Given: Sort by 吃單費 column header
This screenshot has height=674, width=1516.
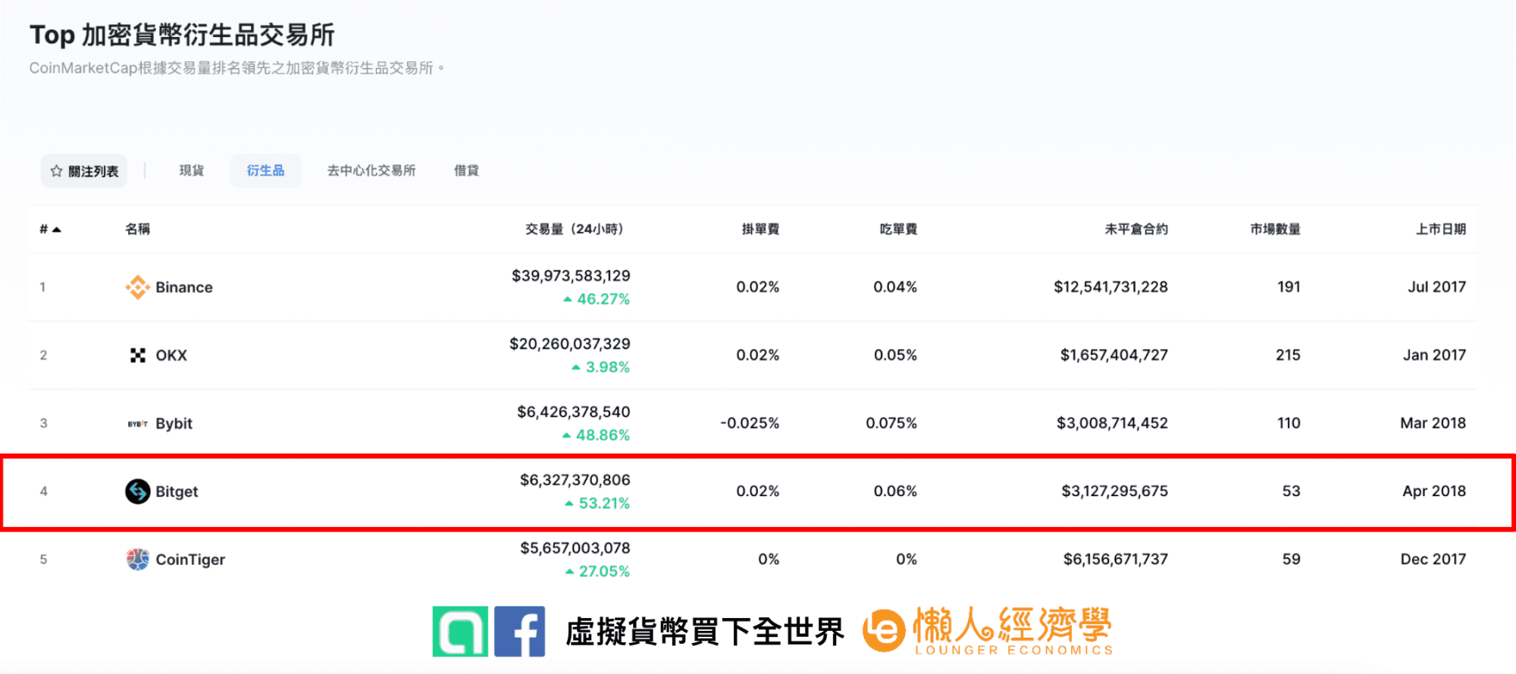Looking at the screenshot, I should pos(898,229).
